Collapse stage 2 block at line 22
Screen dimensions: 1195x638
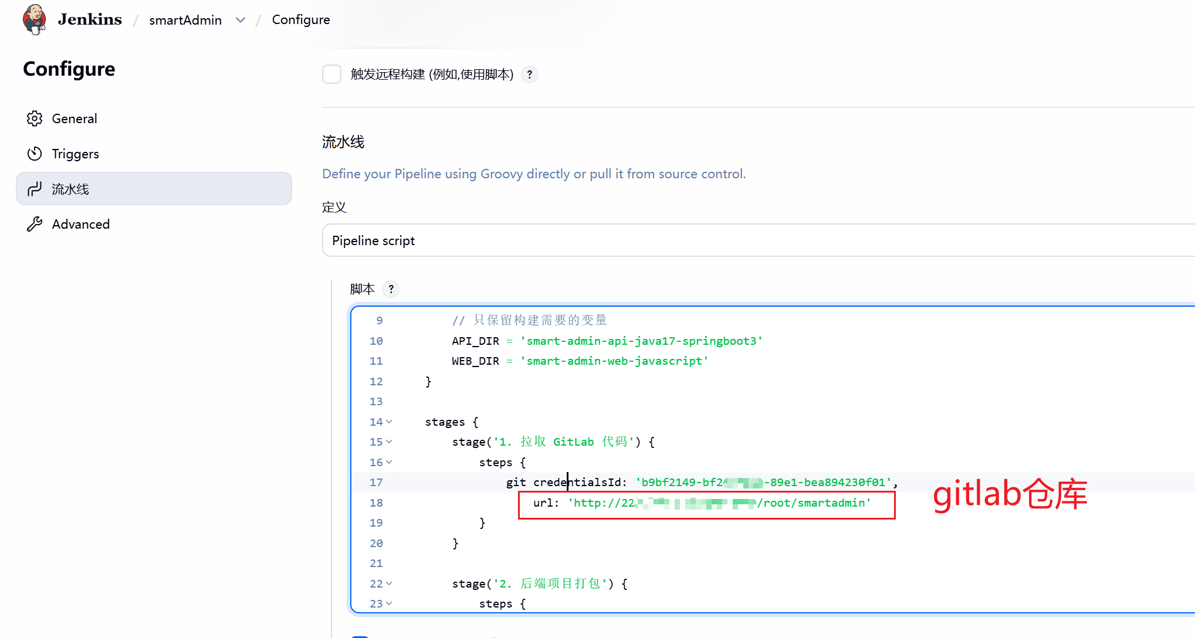pos(389,583)
